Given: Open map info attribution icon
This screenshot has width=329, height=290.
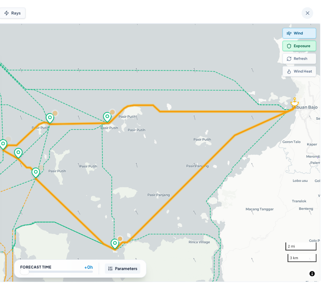Looking at the screenshot, I should pyautogui.click(x=312, y=274).
